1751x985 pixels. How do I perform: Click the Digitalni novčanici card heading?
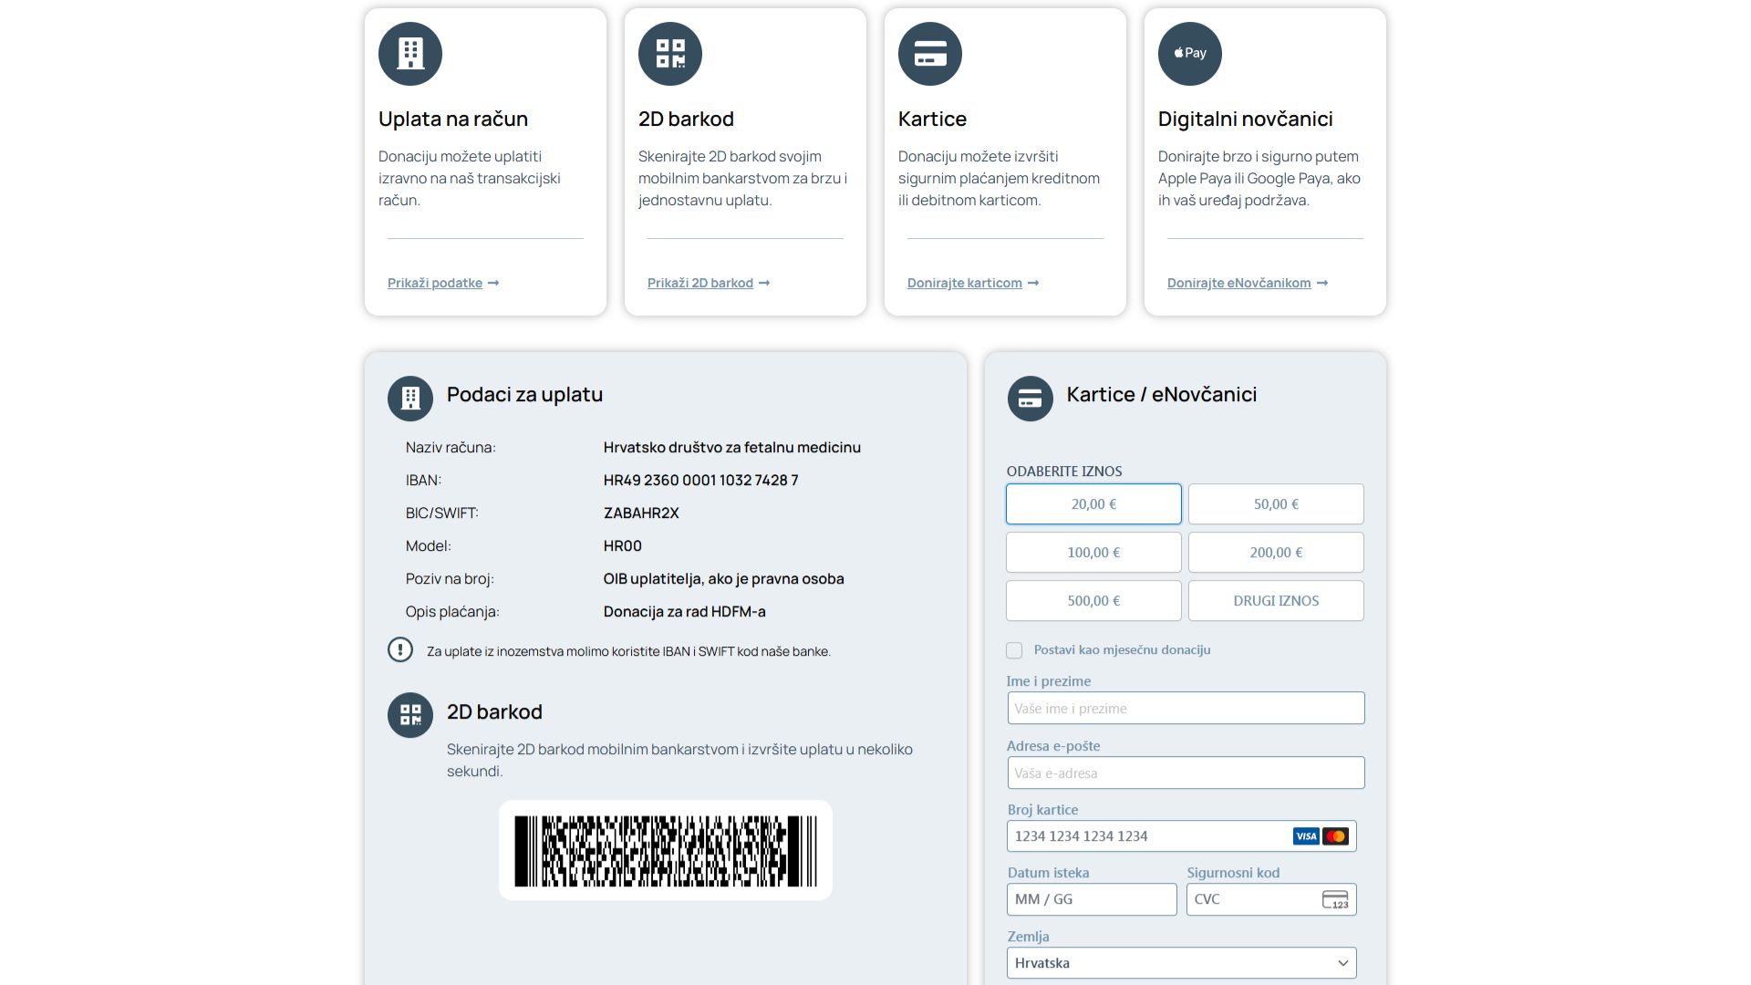1246,119
